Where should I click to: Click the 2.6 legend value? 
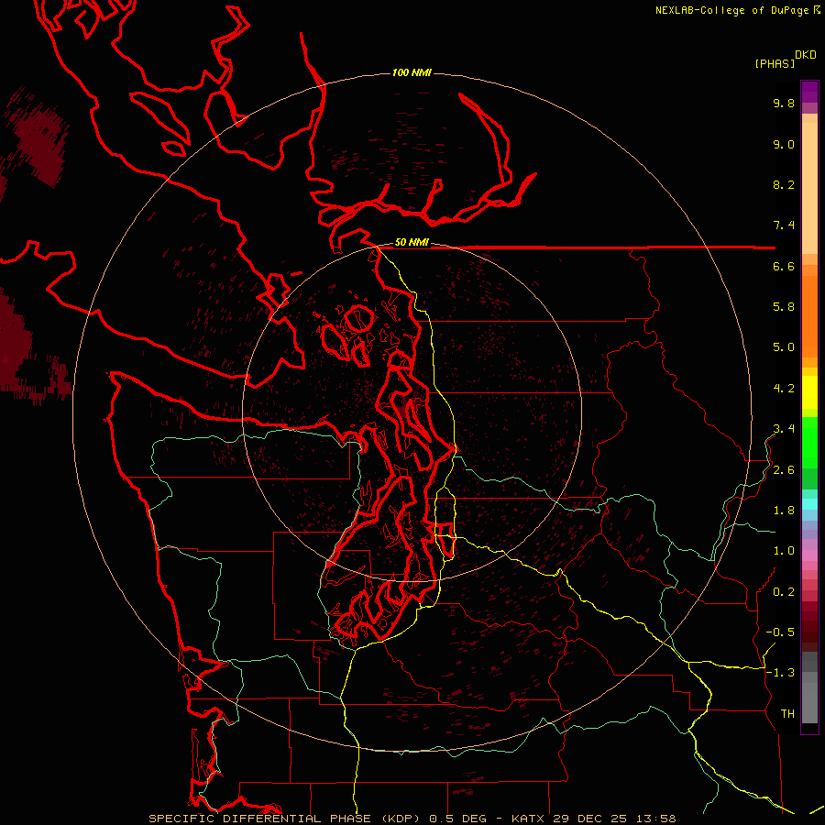tap(784, 470)
